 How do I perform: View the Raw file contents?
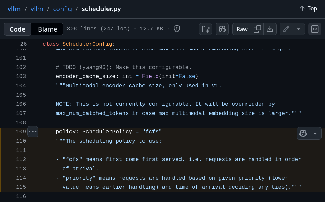click(242, 29)
